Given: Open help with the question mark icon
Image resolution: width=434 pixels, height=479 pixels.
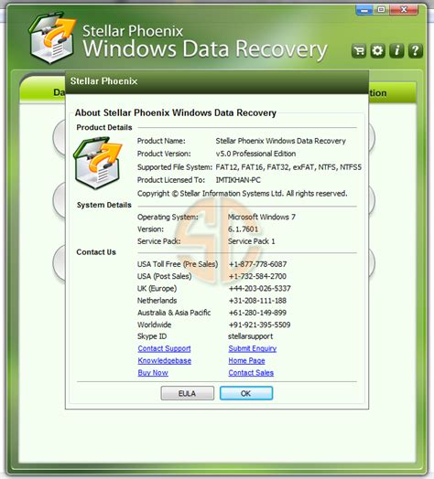Looking at the screenshot, I should (x=416, y=50).
